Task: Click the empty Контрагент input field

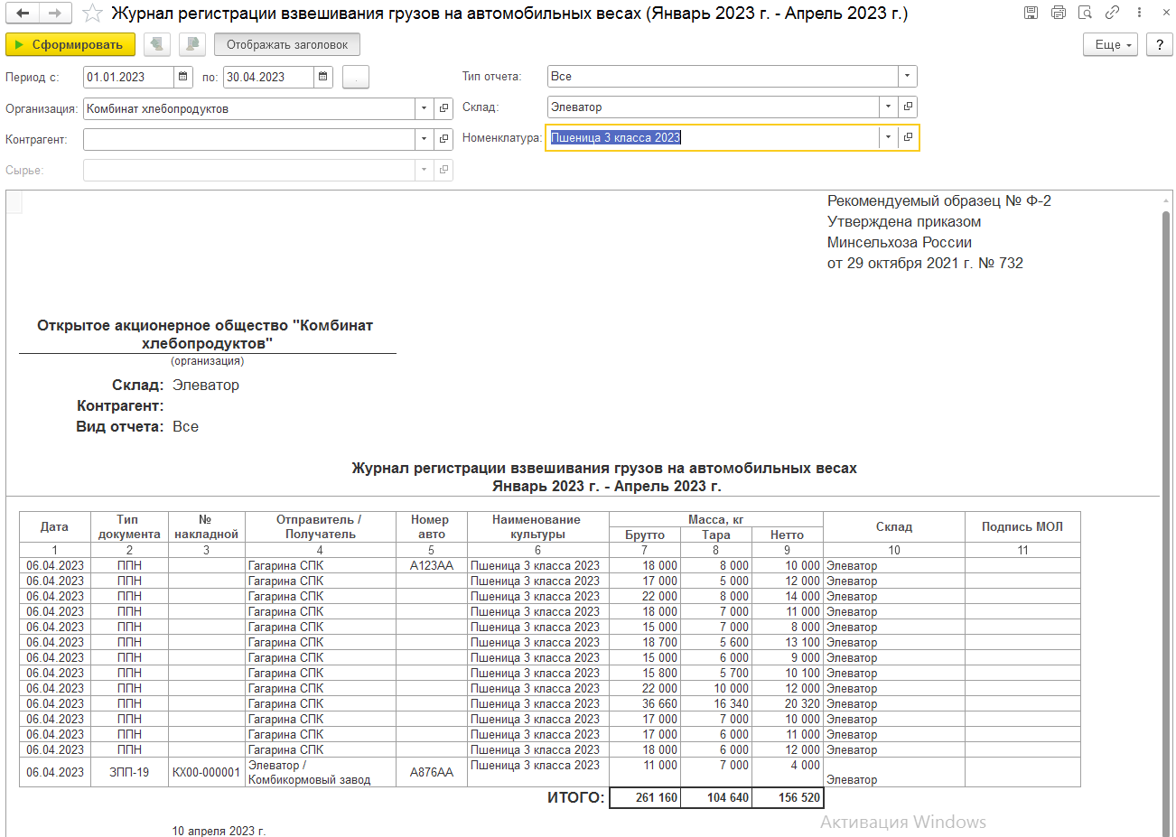Action: (249, 139)
